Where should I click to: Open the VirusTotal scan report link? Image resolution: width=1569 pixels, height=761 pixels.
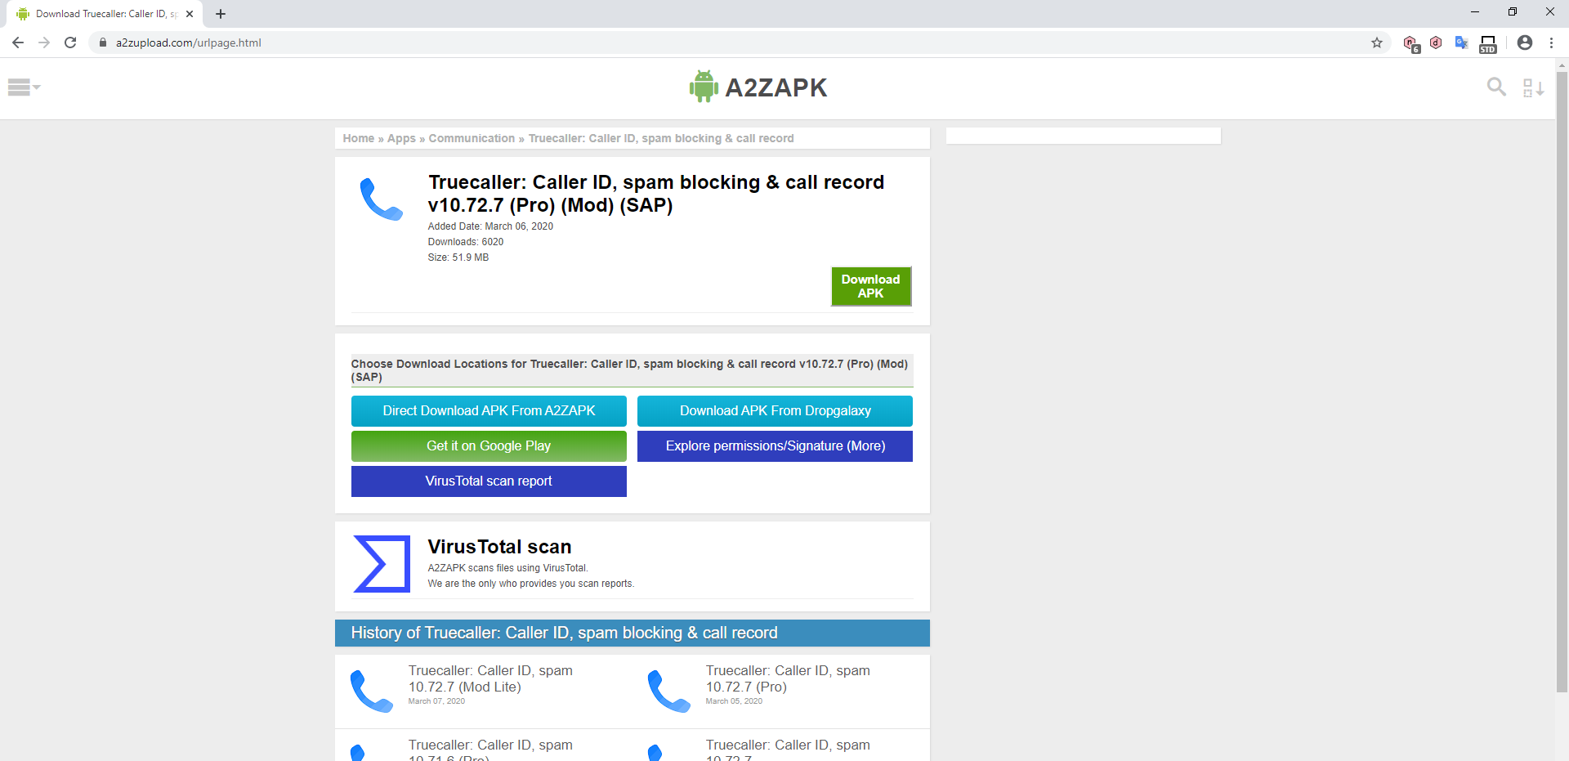click(x=488, y=481)
